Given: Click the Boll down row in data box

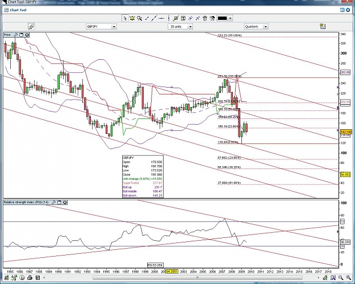Looking at the screenshot, I should [x=143, y=196].
